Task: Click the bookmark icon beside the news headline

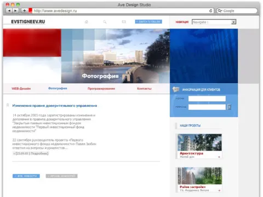Action: click(x=8, y=105)
